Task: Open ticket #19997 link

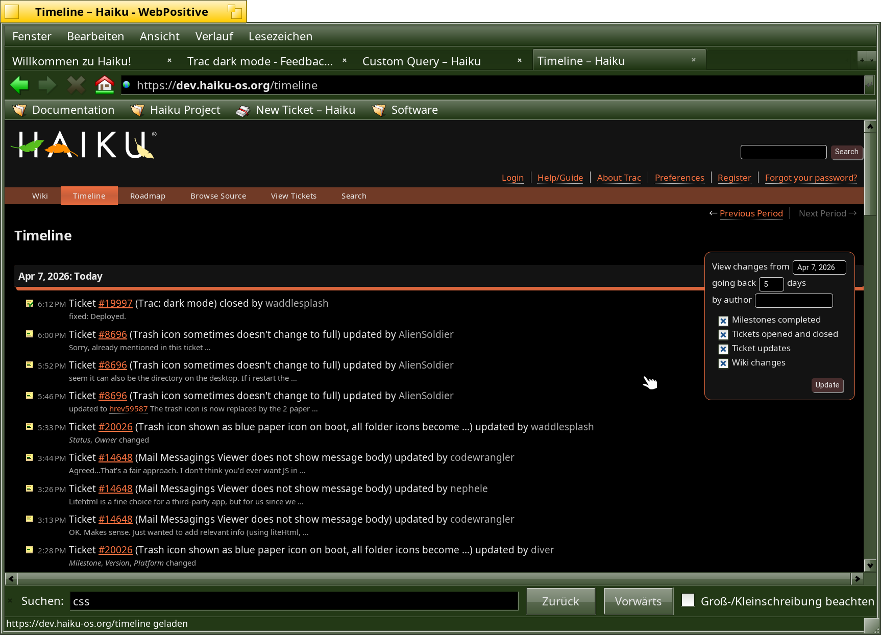Action: pyautogui.click(x=115, y=304)
